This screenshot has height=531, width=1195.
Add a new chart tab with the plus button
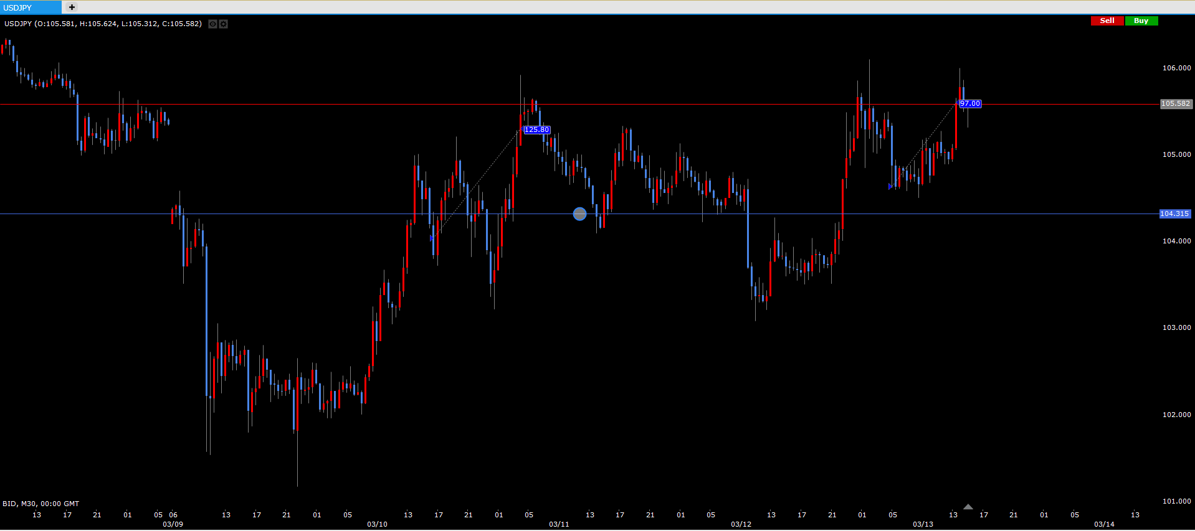[72, 7]
